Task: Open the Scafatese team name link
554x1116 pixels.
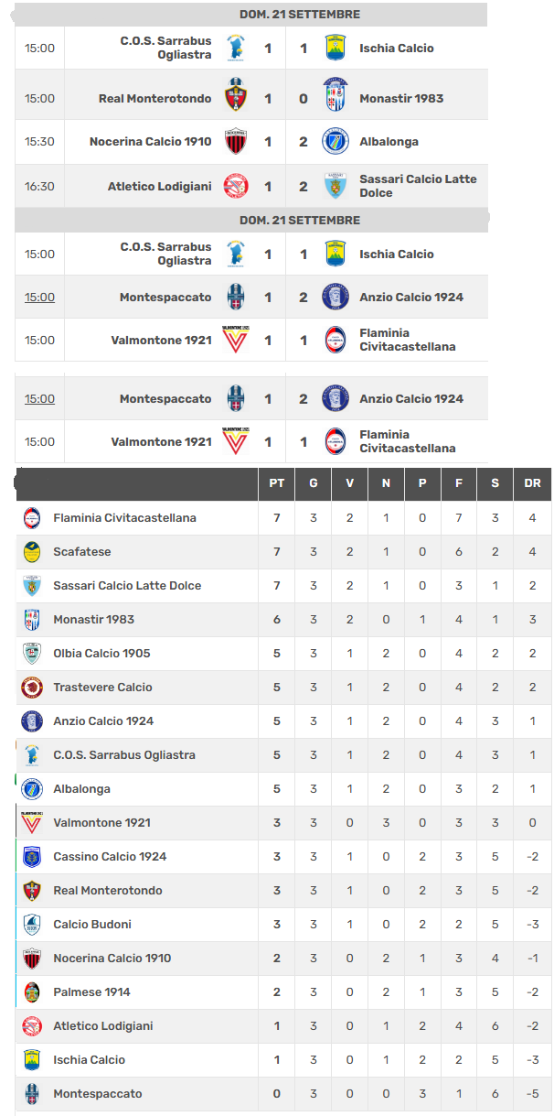Action: click(83, 552)
